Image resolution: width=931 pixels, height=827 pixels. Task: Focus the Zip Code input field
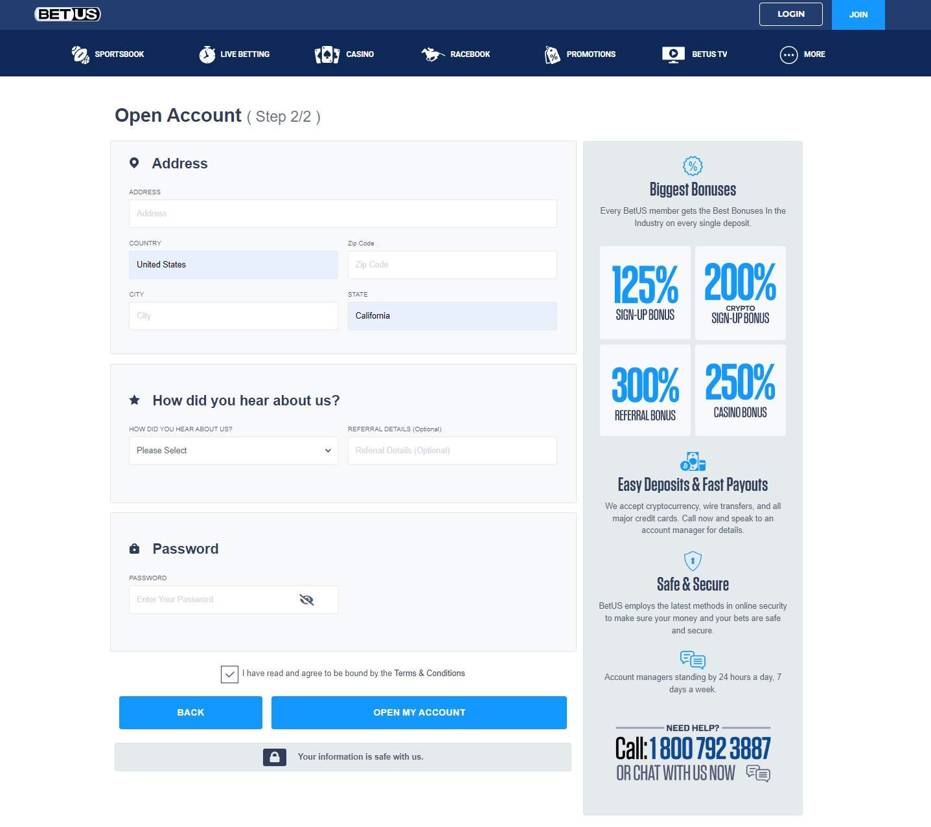[x=452, y=265]
